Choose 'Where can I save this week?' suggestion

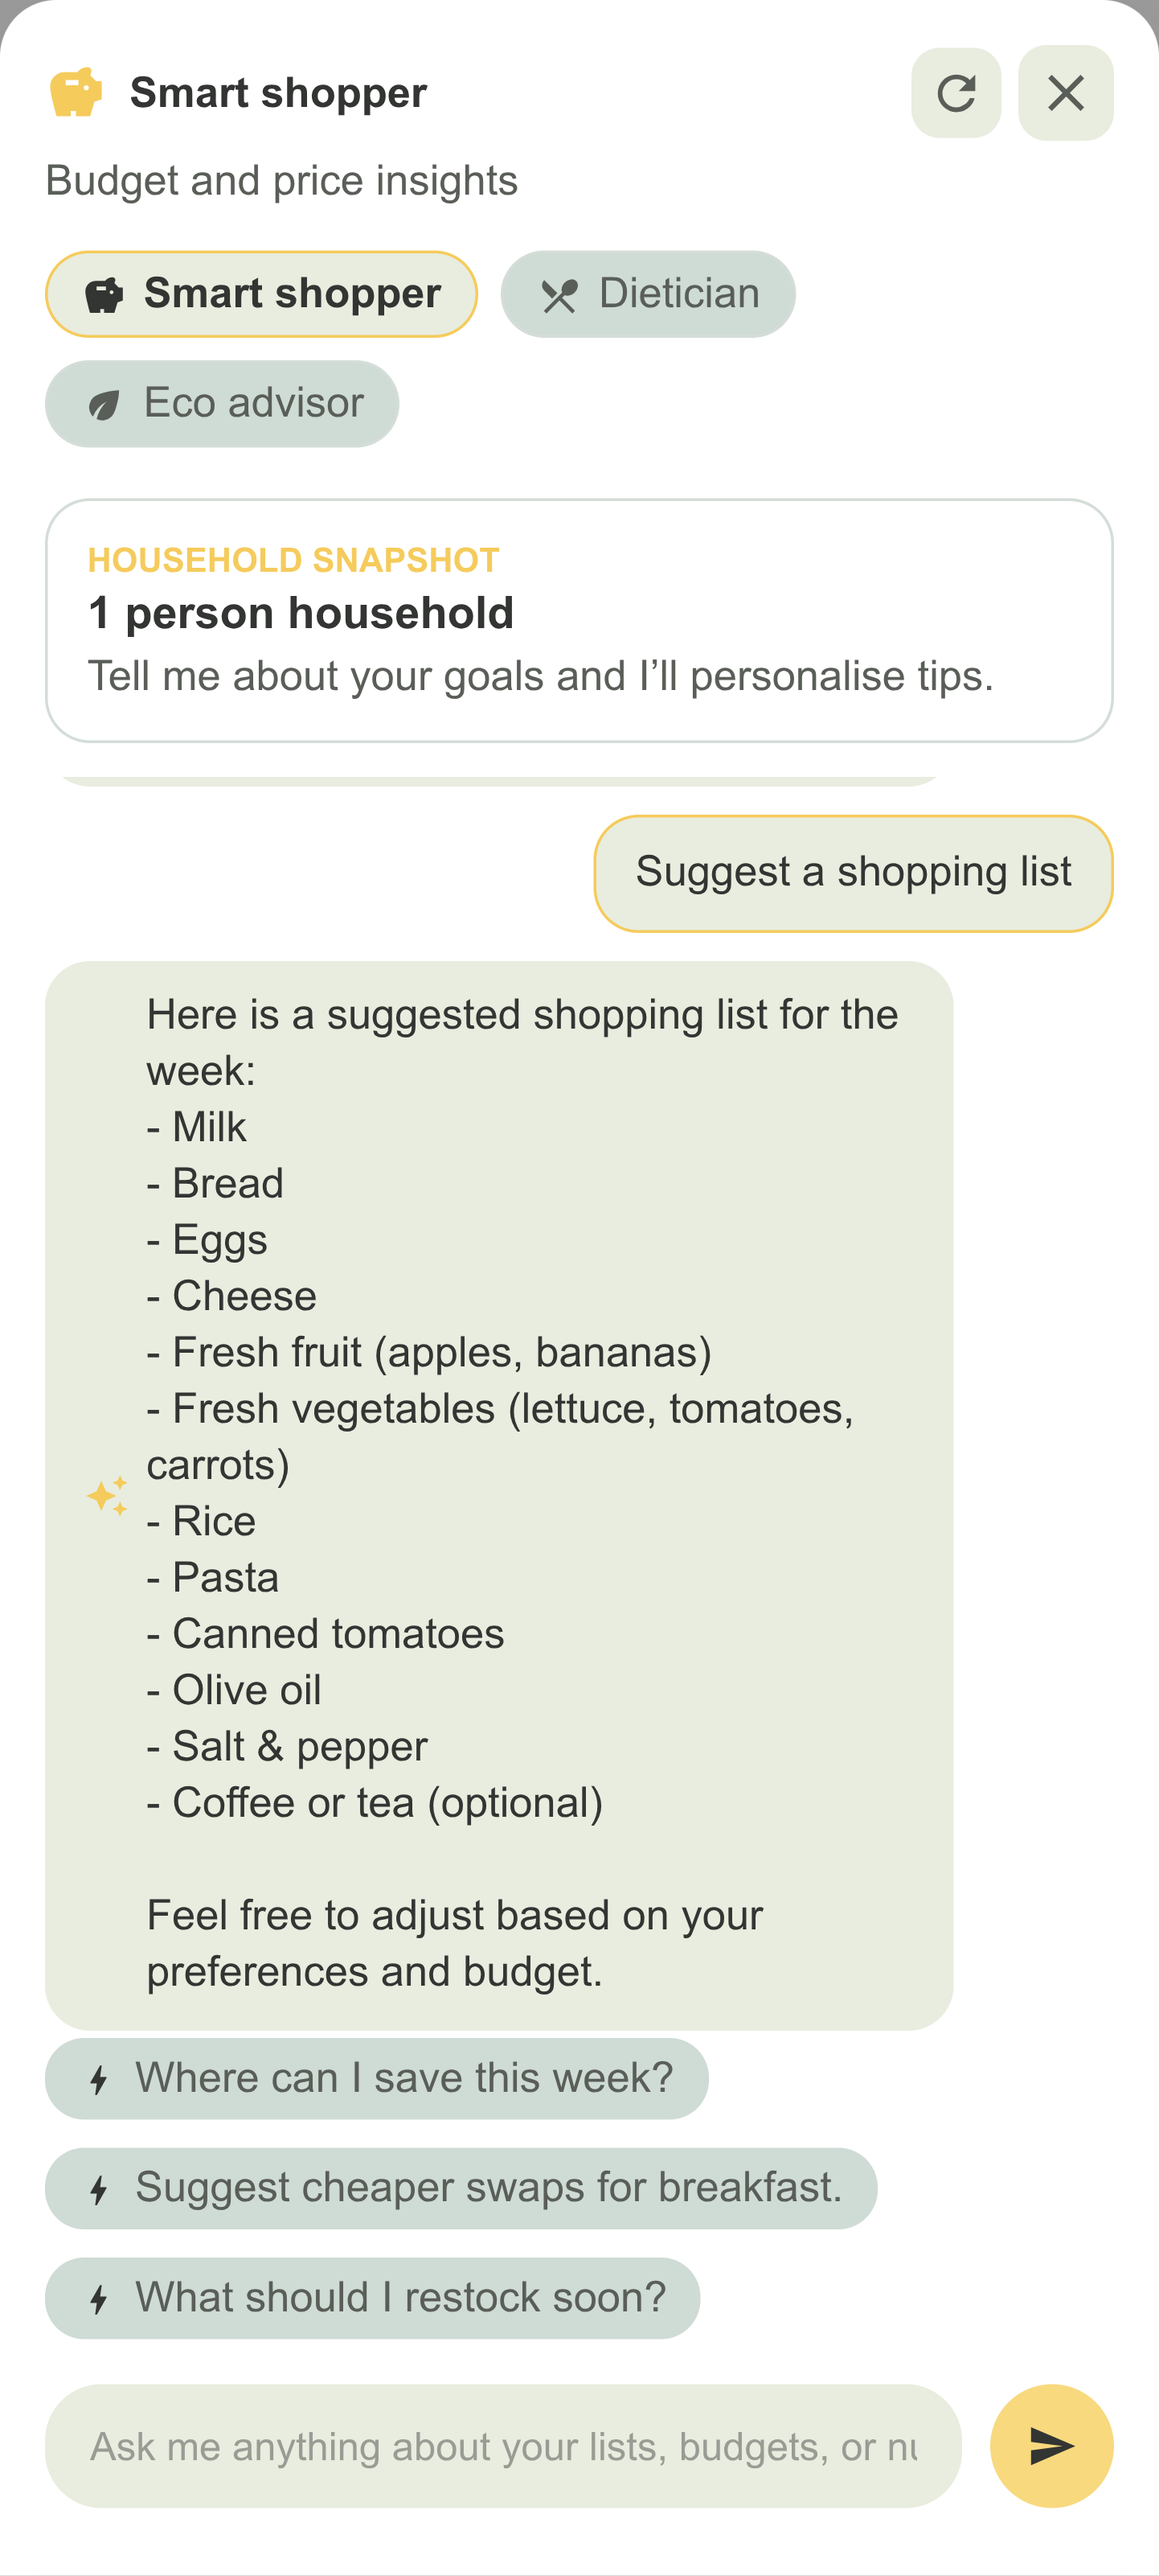point(377,2078)
